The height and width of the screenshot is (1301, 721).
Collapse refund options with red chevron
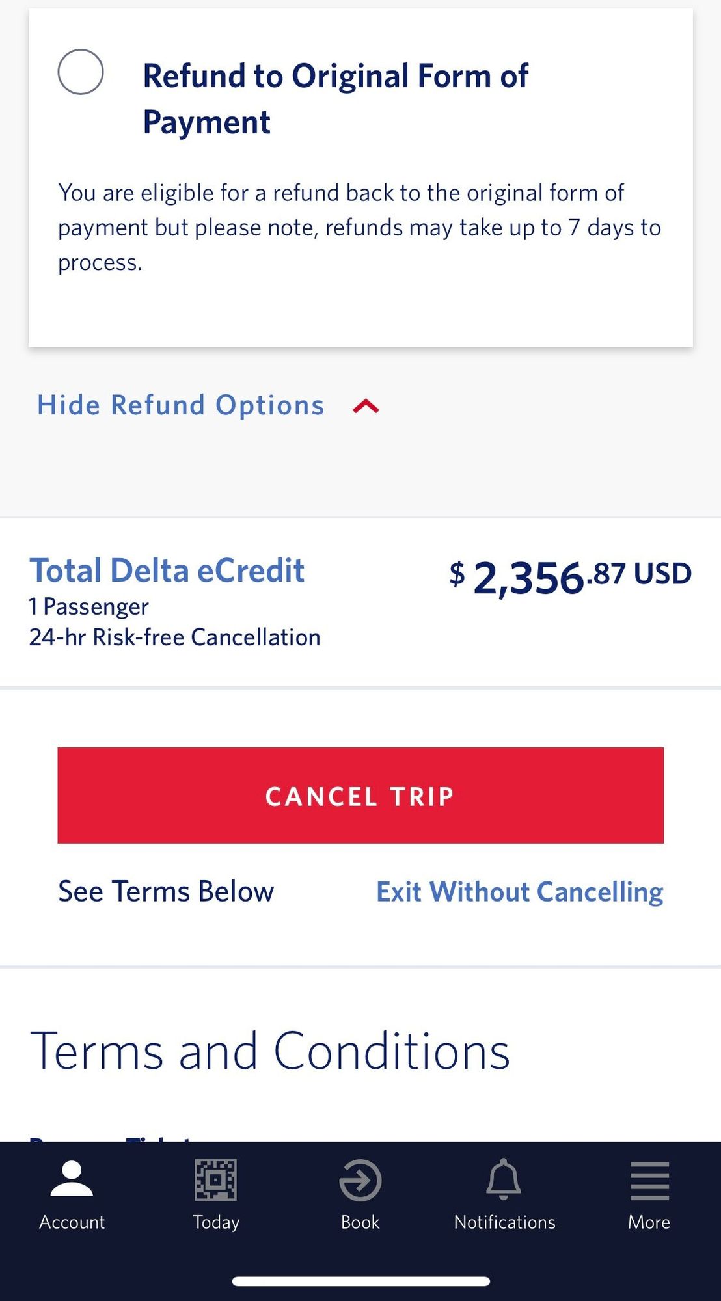tap(366, 407)
